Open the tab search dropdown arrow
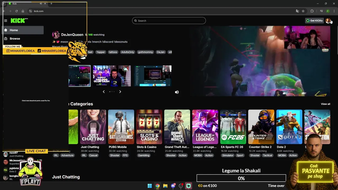Image resolution: width=338 pixels, height=190 pixels. point(4,4)
